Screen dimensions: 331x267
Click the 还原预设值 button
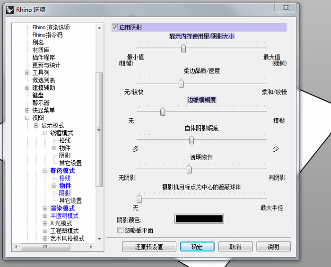(x=149, y=247)
